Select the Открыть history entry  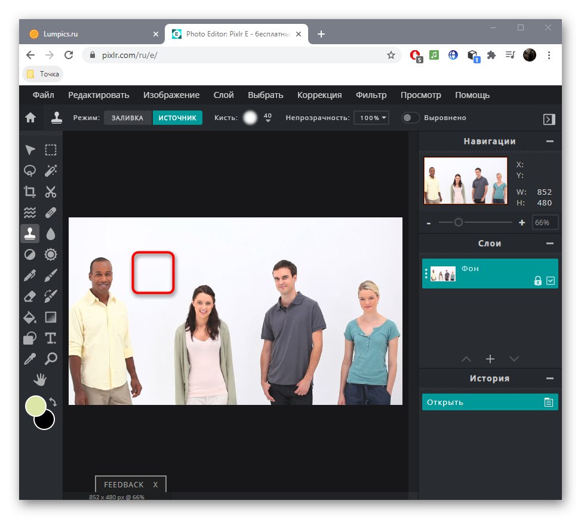click(x=490, y=402)
